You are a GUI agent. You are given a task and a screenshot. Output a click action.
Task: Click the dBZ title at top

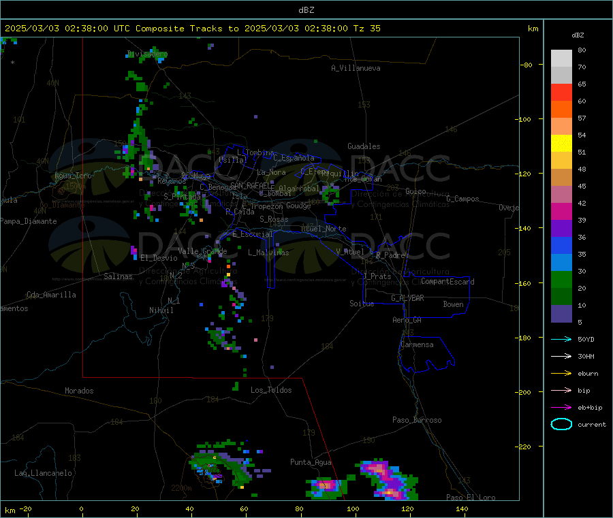click(x=306, y=10)
